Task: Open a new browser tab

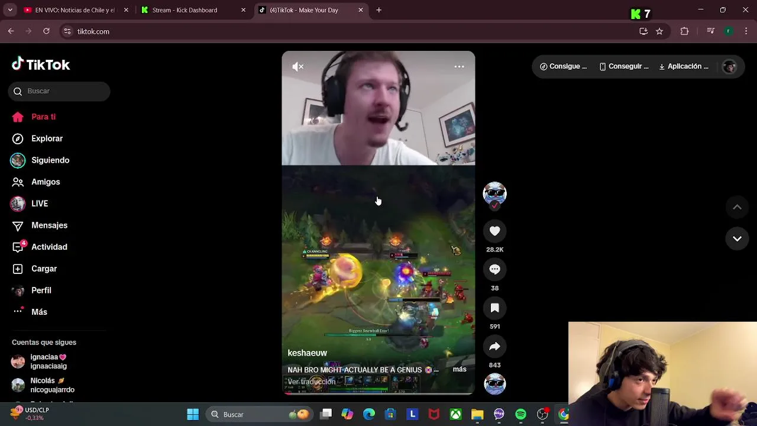Action: (379, 10)
